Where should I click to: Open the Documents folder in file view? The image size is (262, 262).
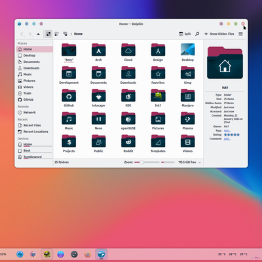(98, 75)
